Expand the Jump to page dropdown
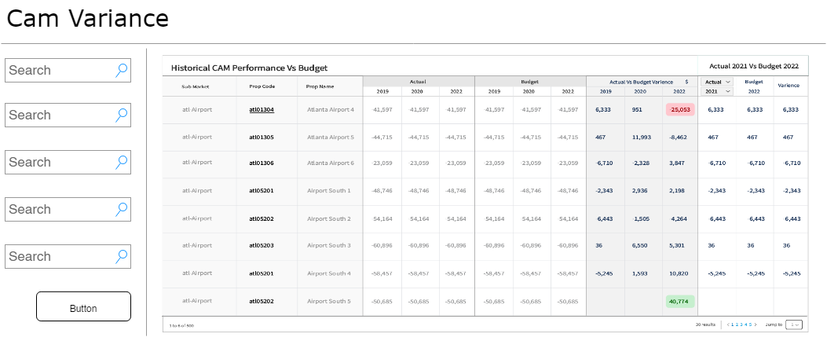 pyautogui.click(x=793, y=324)
